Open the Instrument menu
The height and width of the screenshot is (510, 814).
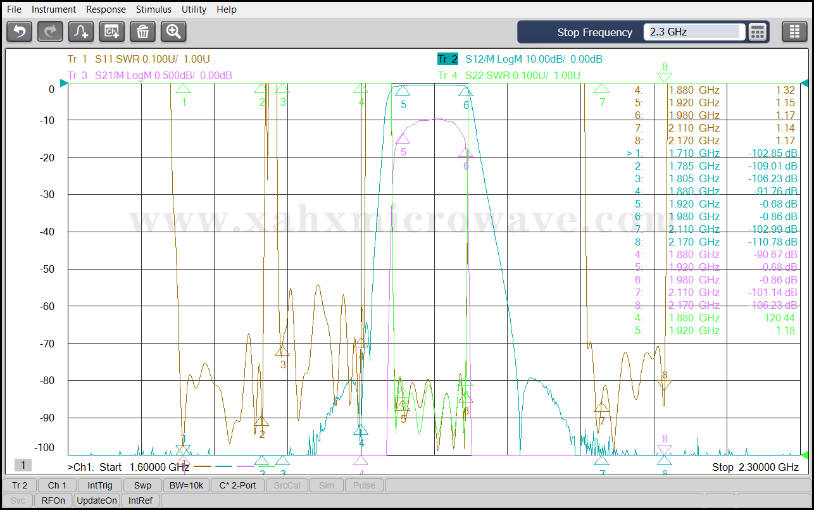click(54, 9)
